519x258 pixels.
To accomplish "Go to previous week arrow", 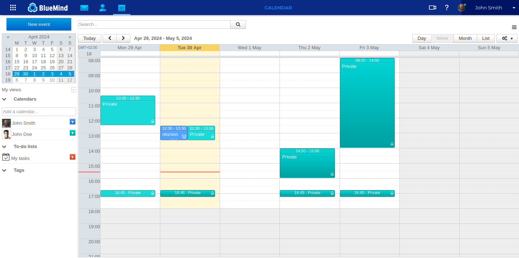I will pyautogui.click(x=110, y=38).
